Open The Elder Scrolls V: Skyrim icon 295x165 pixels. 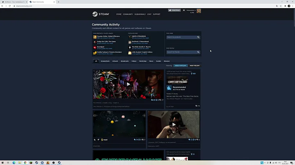[x=130, y=47]
